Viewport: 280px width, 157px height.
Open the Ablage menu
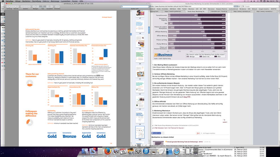18,1
